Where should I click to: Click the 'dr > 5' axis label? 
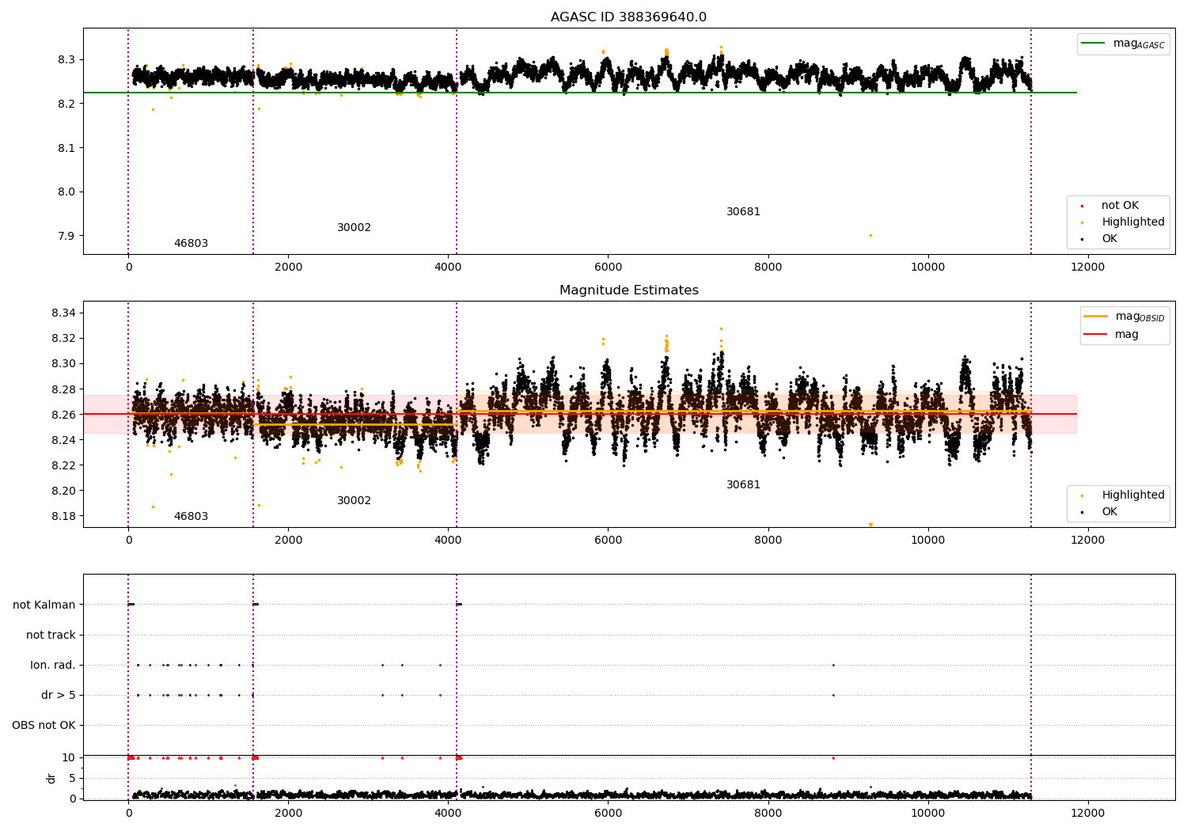(59, 696)
